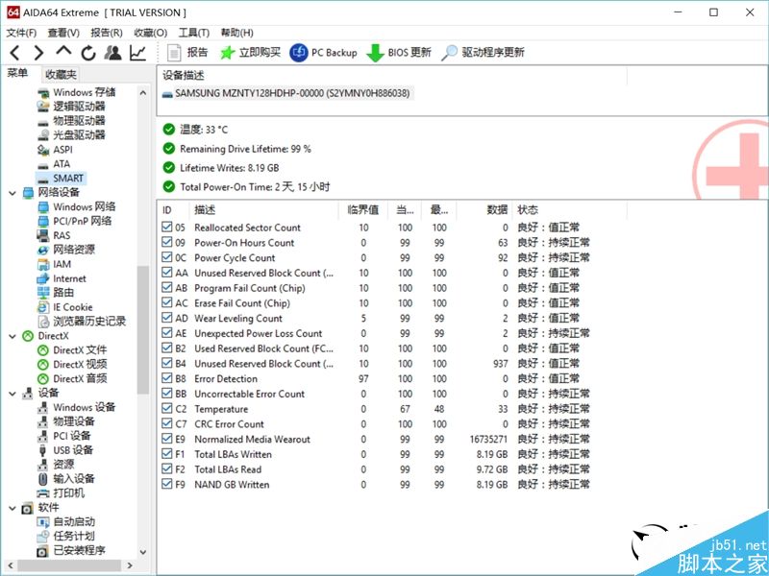Select the 光盘驱动器 optical drive icon
This screenshot has height=576, width=769.
tap(43, 135)
